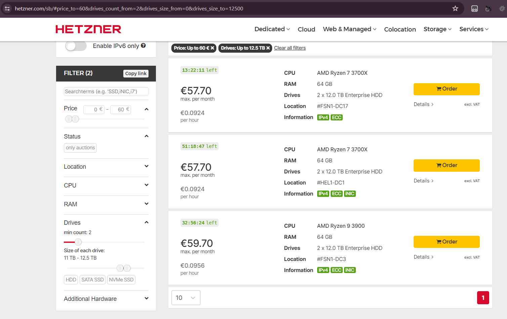Toggle the NVMe SSD drive type filter
This screenshot has width=507, height=319.
[x=121, y=280]
